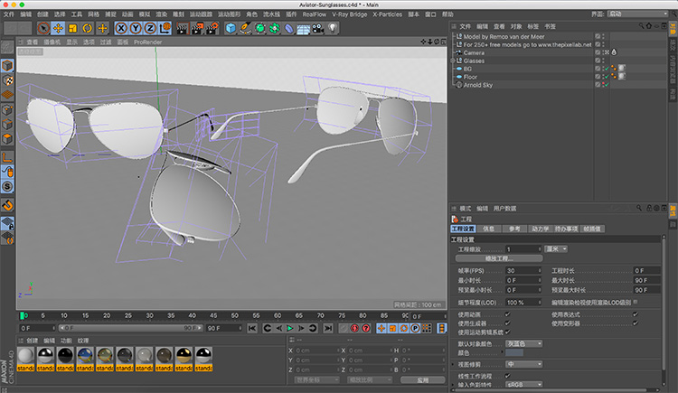
Task: Add a Light object
Action: (332, 29)
